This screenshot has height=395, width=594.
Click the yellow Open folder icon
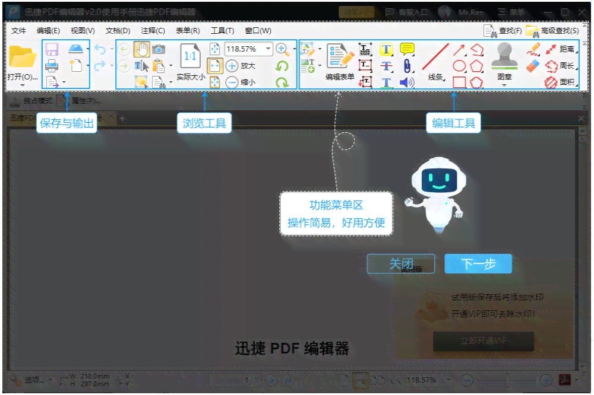[22, 57]
